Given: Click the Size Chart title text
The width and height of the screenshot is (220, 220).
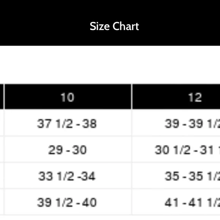Looking at the screenshot, I should [x=114, y=26].
